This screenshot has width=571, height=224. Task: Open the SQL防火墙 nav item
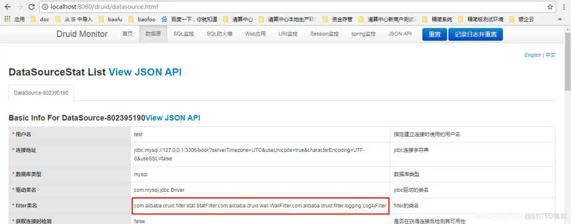[219, 34]
